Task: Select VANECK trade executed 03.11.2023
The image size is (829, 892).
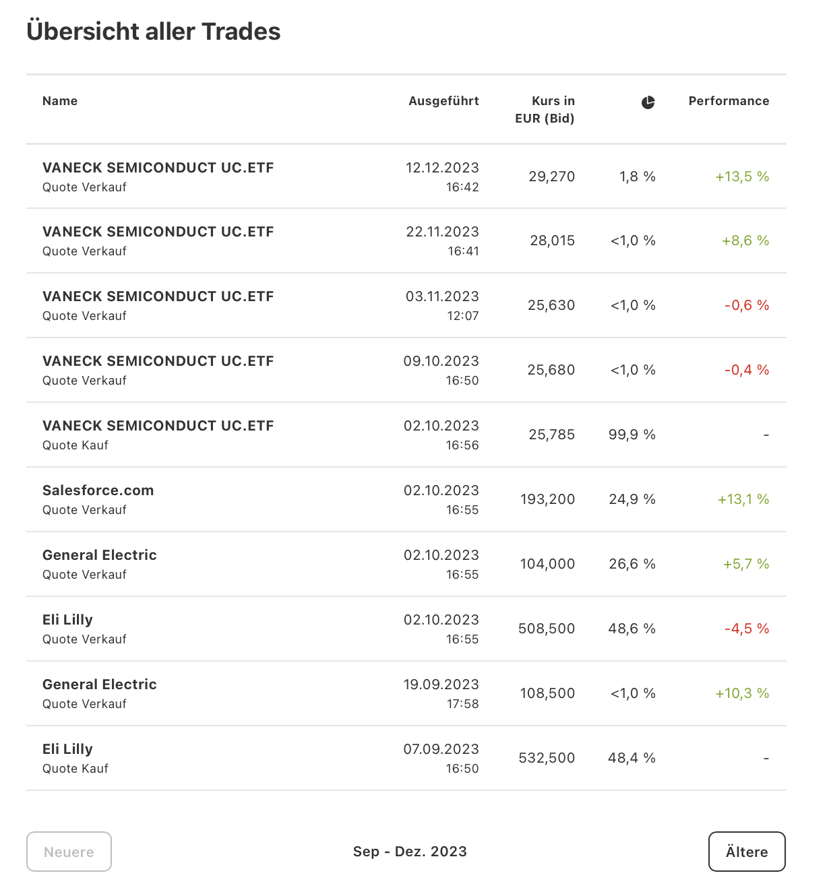Action: [158, 296]
